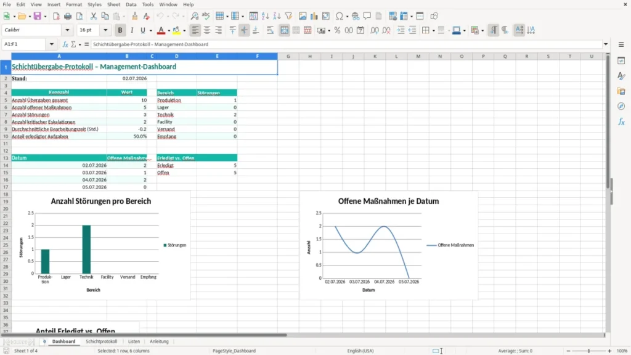Open the Font Size dropdown
This screenshot has height=355, width=631.
click(105, 30)
